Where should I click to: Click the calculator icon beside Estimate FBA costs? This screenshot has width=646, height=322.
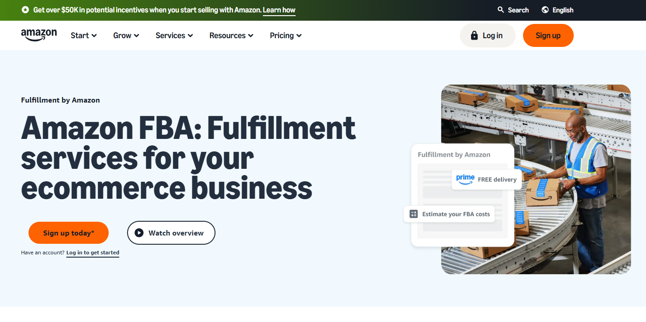(413, 214)
